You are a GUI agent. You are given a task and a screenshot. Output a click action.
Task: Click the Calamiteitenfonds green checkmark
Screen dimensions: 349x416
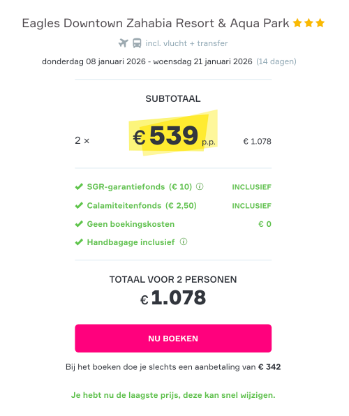point(79,206)
